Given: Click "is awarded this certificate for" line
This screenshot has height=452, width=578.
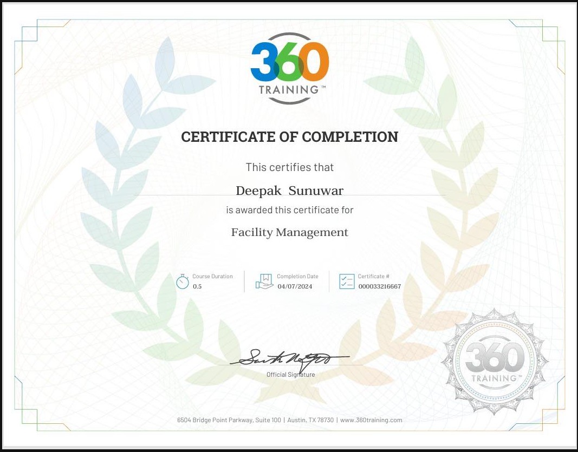Looking at the screenshot, I should click(x=290, y=210).
